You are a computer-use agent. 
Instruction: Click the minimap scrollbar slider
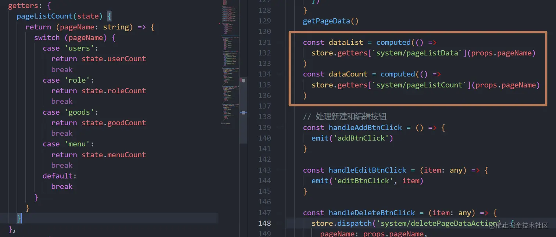(x=243, y=110)
